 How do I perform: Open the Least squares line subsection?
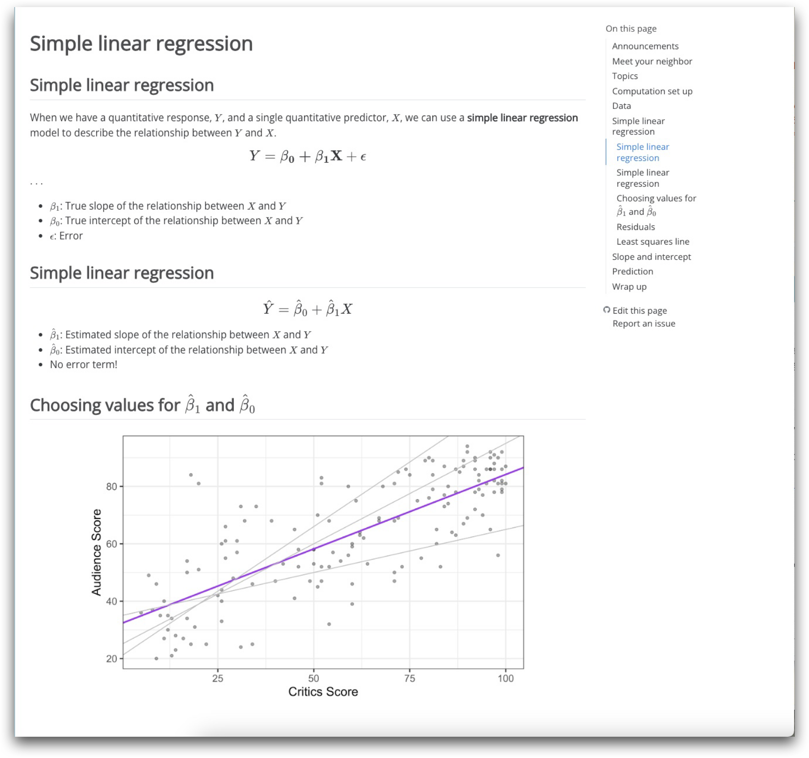coord(652,241)
